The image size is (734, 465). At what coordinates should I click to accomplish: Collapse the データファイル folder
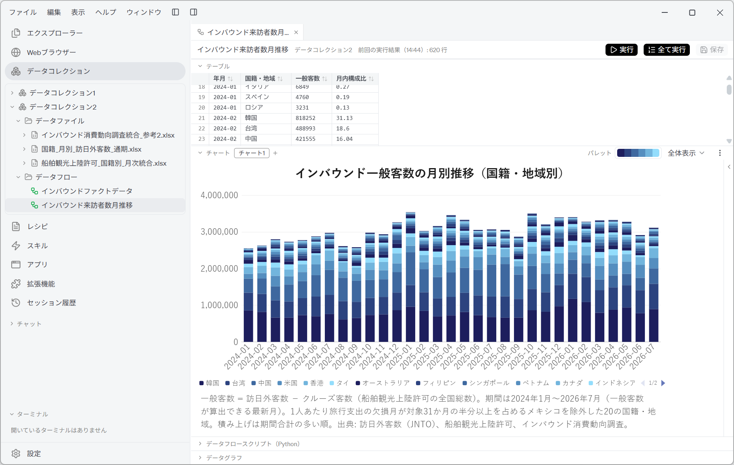[18, 121]
